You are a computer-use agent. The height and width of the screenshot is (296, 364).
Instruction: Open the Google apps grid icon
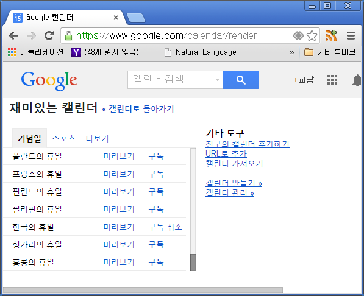332,80
